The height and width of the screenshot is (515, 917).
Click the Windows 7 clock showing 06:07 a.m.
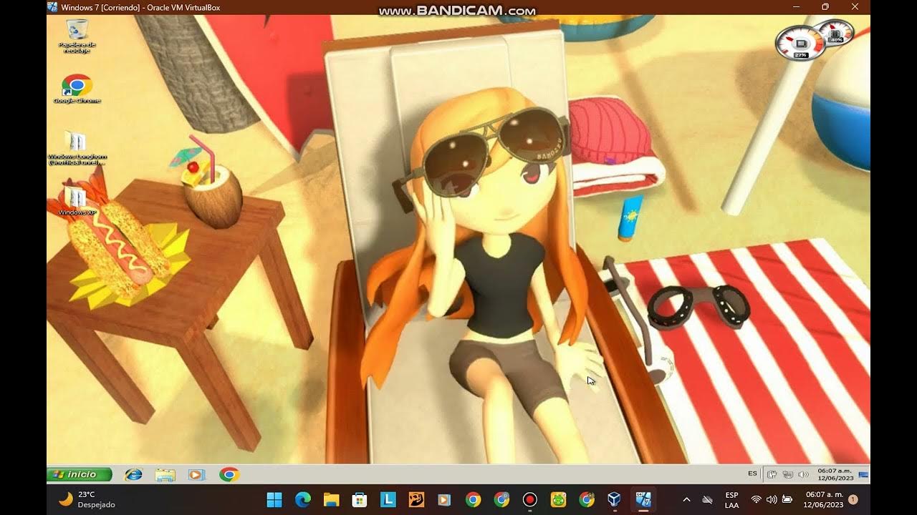point(835,474)
